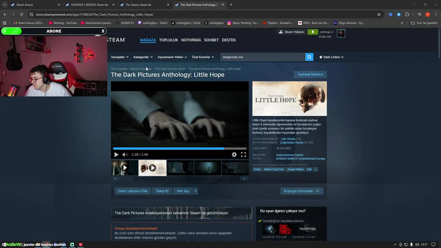
Task: Focus the 'Mağazada ara' search field
Action: [263, 57]
